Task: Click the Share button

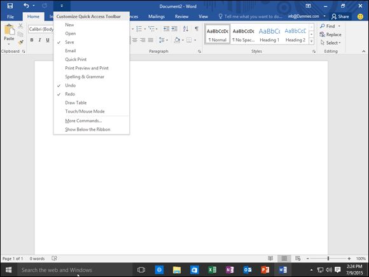Action: [x=340, y=17]
